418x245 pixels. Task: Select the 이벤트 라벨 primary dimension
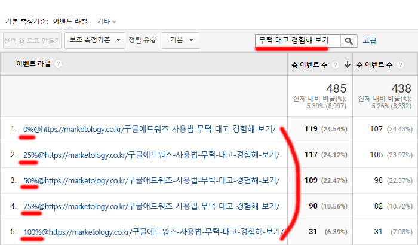pos(70,21)
